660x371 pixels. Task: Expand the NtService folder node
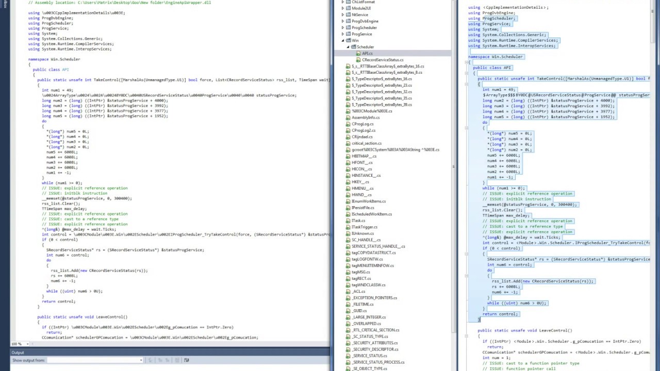tap(343, 15)
